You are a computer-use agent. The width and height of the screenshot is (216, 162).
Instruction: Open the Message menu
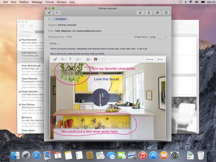37,2
